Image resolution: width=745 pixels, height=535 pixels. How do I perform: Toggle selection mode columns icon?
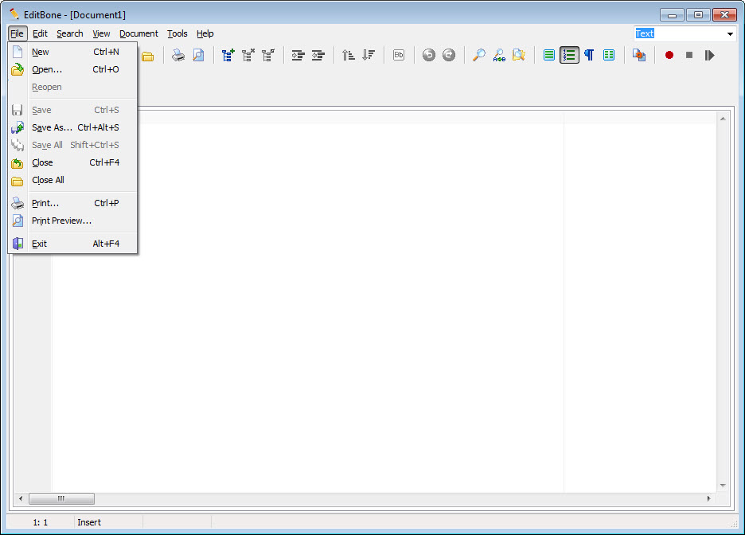609,55
